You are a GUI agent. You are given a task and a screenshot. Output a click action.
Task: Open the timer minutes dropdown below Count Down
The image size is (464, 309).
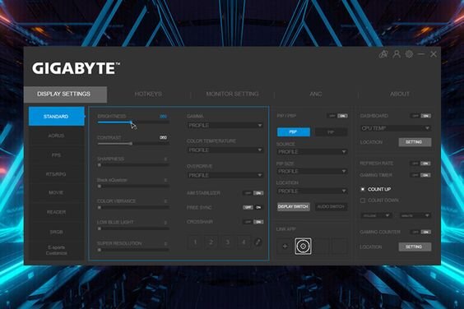pos(415,215)
